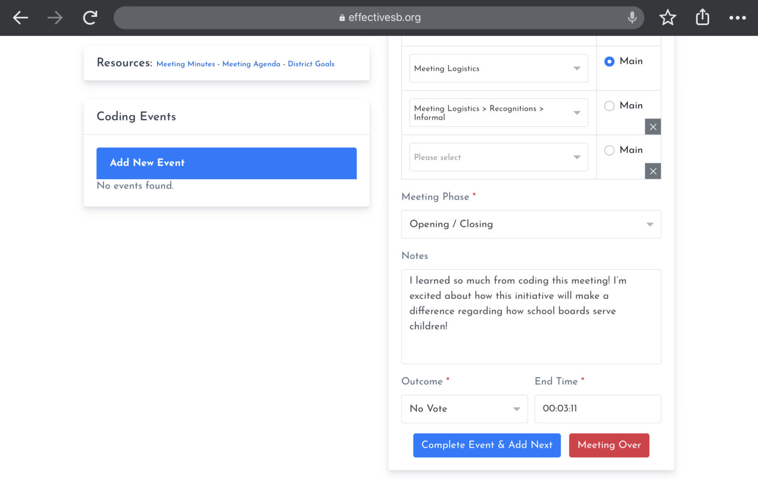Open the share icon in browser toolbar
Image resolution: width=758 pixels, height=480 pixels.
tap(702, 17)
